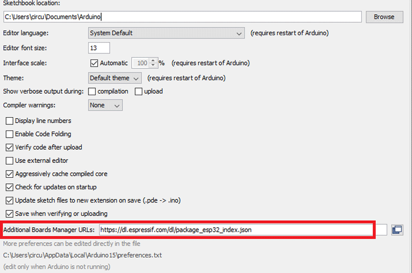
Task: Click the Browse button
Action: pyautogui.click(x=384, y=17)
